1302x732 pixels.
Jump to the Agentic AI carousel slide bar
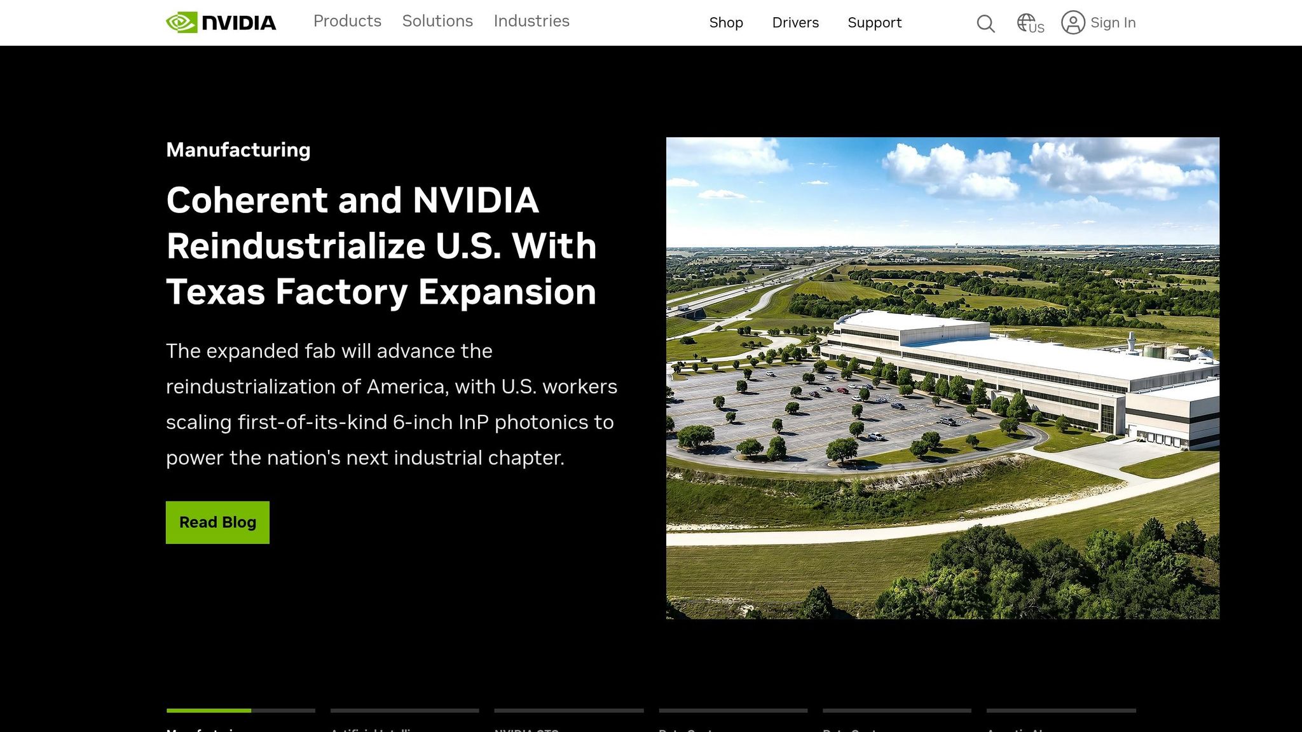point(1062,710)
